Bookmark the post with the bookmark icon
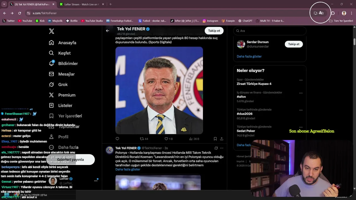 point(215,139)
